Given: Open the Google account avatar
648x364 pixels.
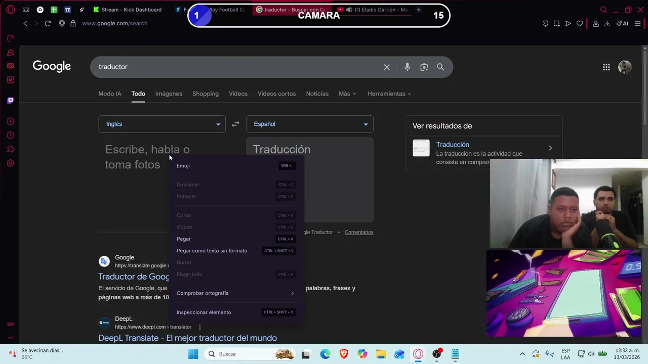Looking at the screenshot, I should coord(625,67).
